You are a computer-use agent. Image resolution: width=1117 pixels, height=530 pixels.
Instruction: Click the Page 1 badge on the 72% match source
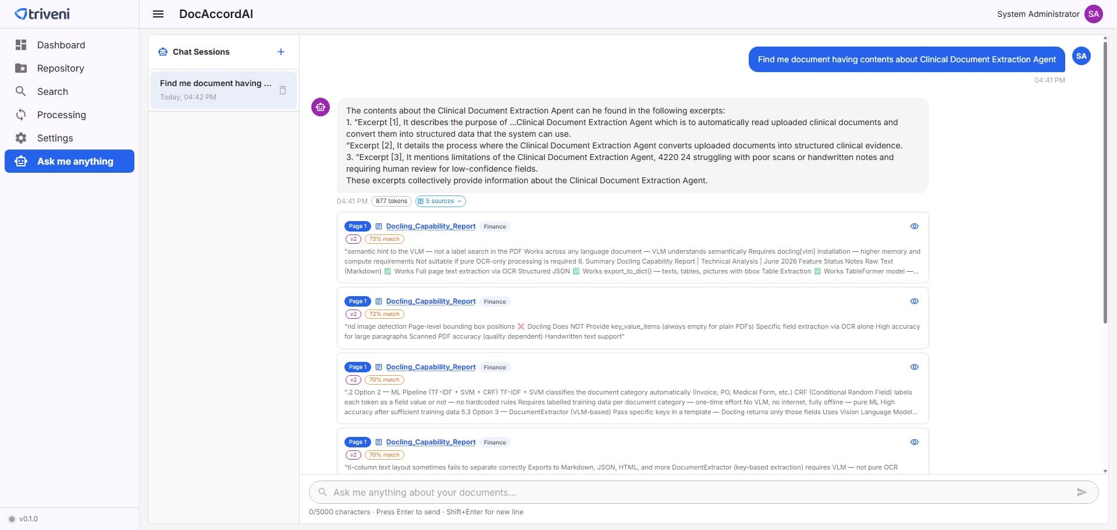click(358, 301)
